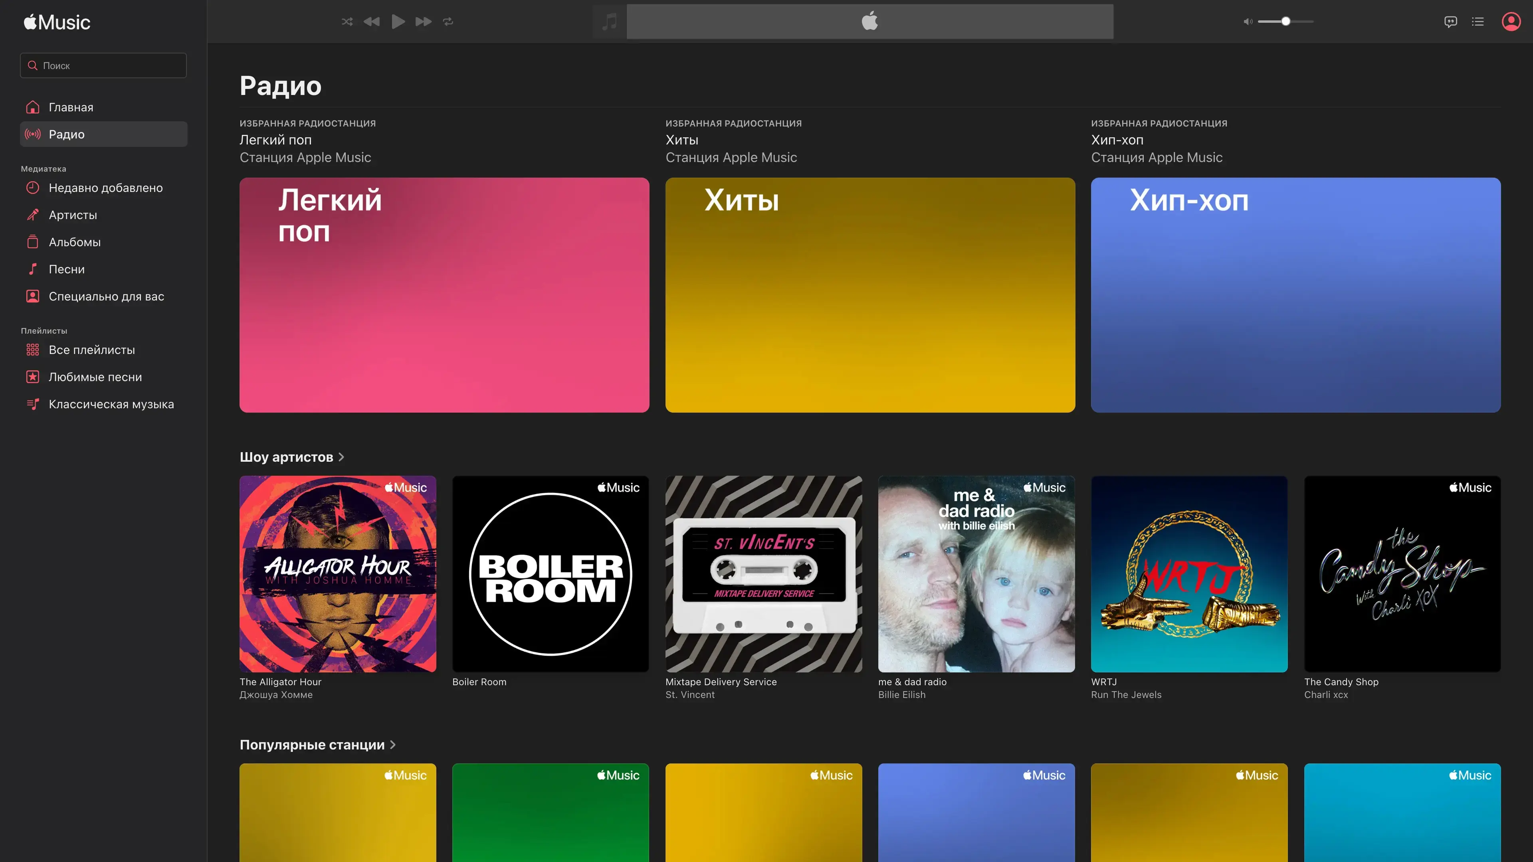This screenshot has height=862, width=1533.
Task: Go to Главная in sidebar
Action: coord(71,107)
